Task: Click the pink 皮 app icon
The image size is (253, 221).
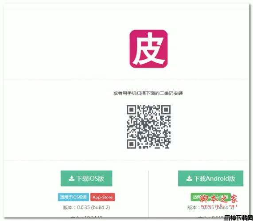Action: coord(148,49)
